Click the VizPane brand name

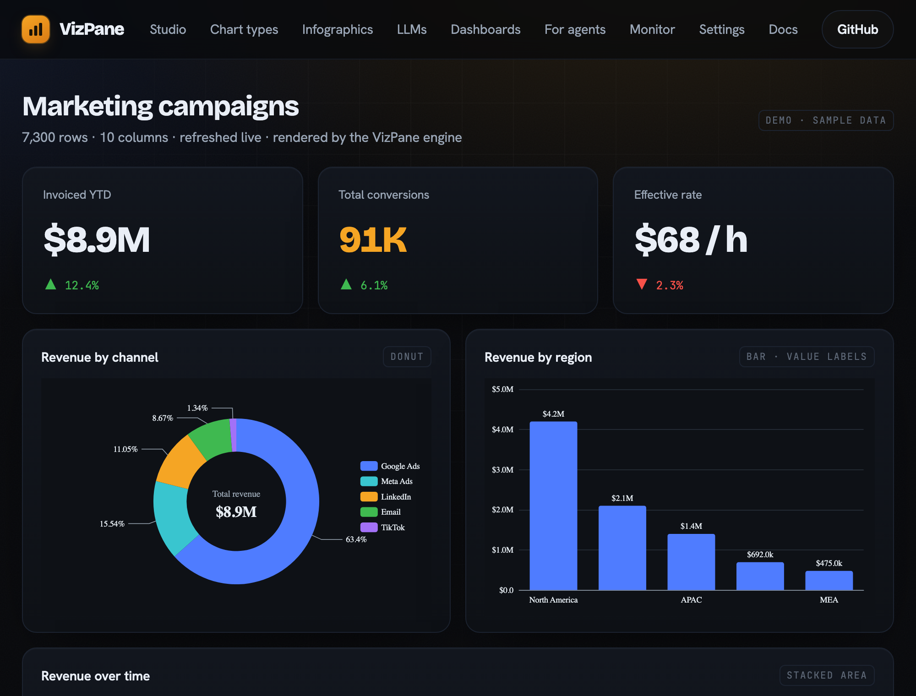tap(92, 29)
